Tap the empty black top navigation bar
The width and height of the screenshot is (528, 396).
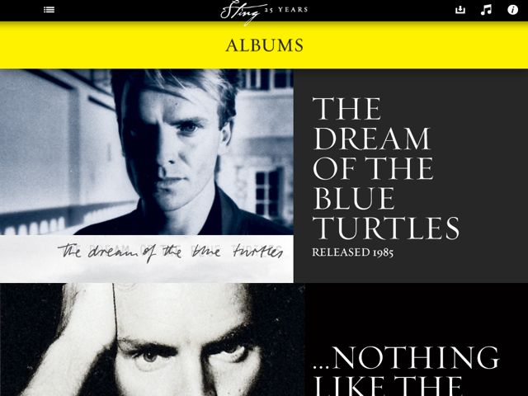[x=134, y=10]
